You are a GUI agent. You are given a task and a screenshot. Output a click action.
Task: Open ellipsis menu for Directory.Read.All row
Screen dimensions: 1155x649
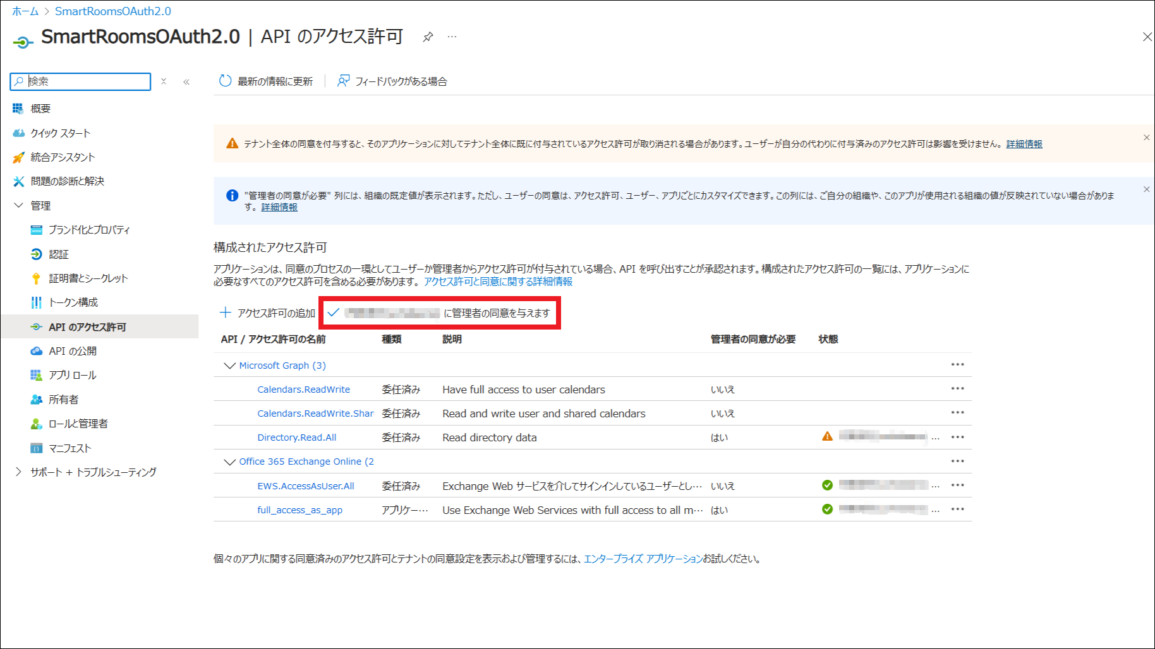pyautogui.click(x=957, y=437)
